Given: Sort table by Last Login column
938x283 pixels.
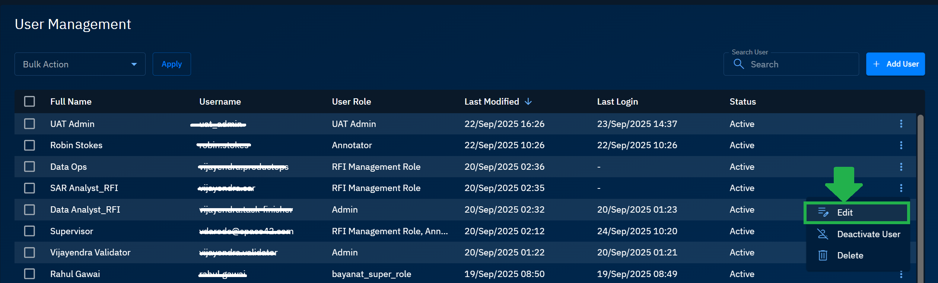Looking at the screenshot, I should coord(617,102).
